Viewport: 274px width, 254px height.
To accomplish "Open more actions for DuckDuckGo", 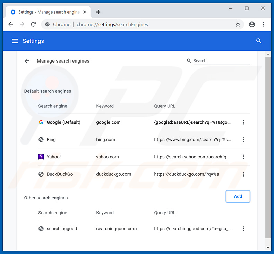I will (x=243, y=174).
